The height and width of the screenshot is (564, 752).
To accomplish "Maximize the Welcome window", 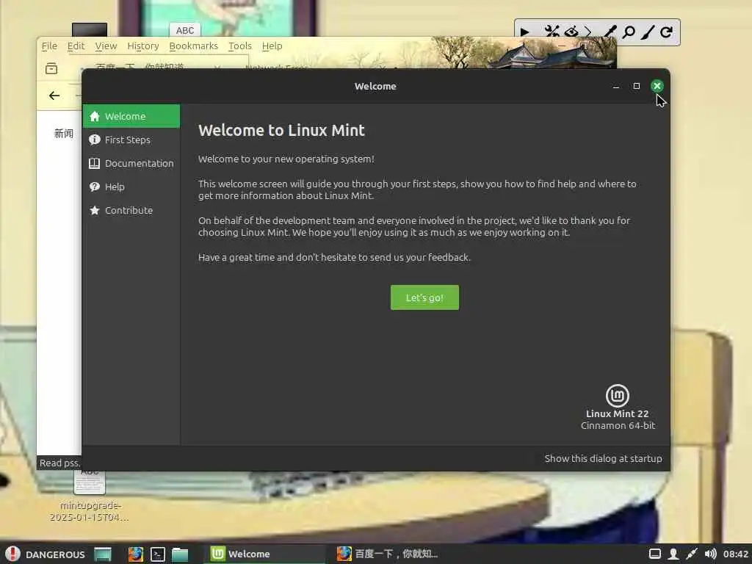I will 637,87.
